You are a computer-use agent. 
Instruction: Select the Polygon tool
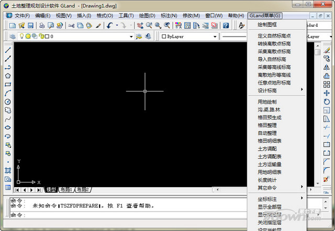pos(8,76)
